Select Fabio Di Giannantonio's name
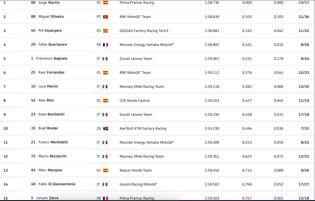The height and width of the screenshot is (201, 315). [x=57, y=184]
